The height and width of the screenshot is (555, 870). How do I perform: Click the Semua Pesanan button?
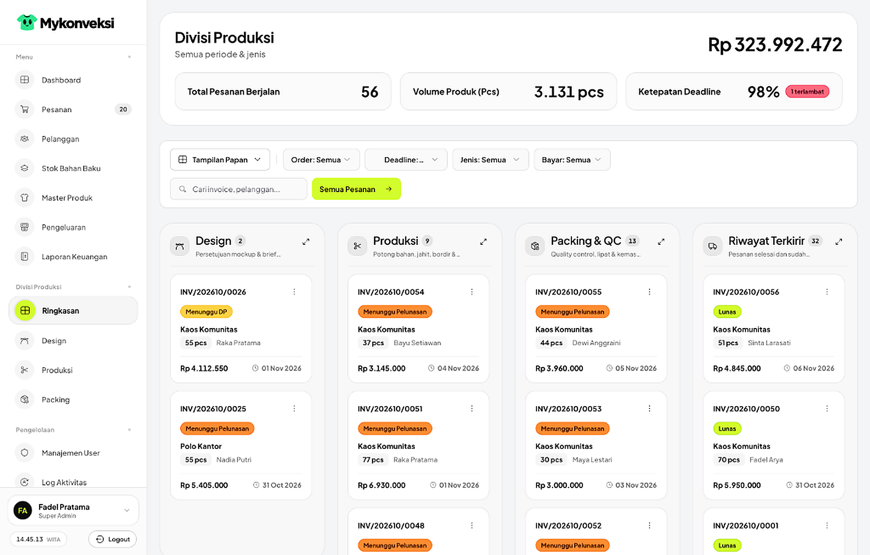click(x=356, y=189)
